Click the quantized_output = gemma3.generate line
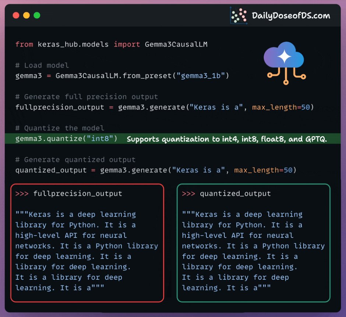The image size is (346, 317). pos(156,170)
